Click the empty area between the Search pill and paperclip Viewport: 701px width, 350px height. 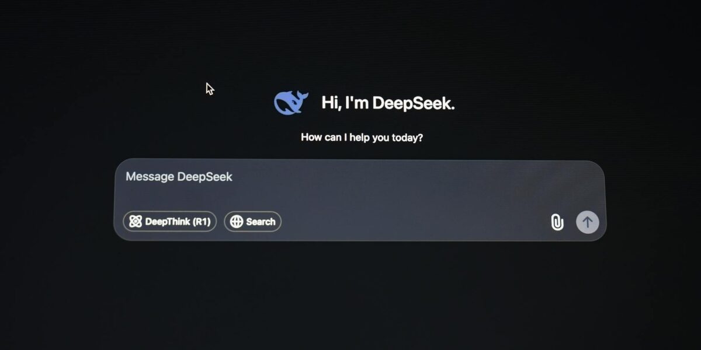pos(415,222)
